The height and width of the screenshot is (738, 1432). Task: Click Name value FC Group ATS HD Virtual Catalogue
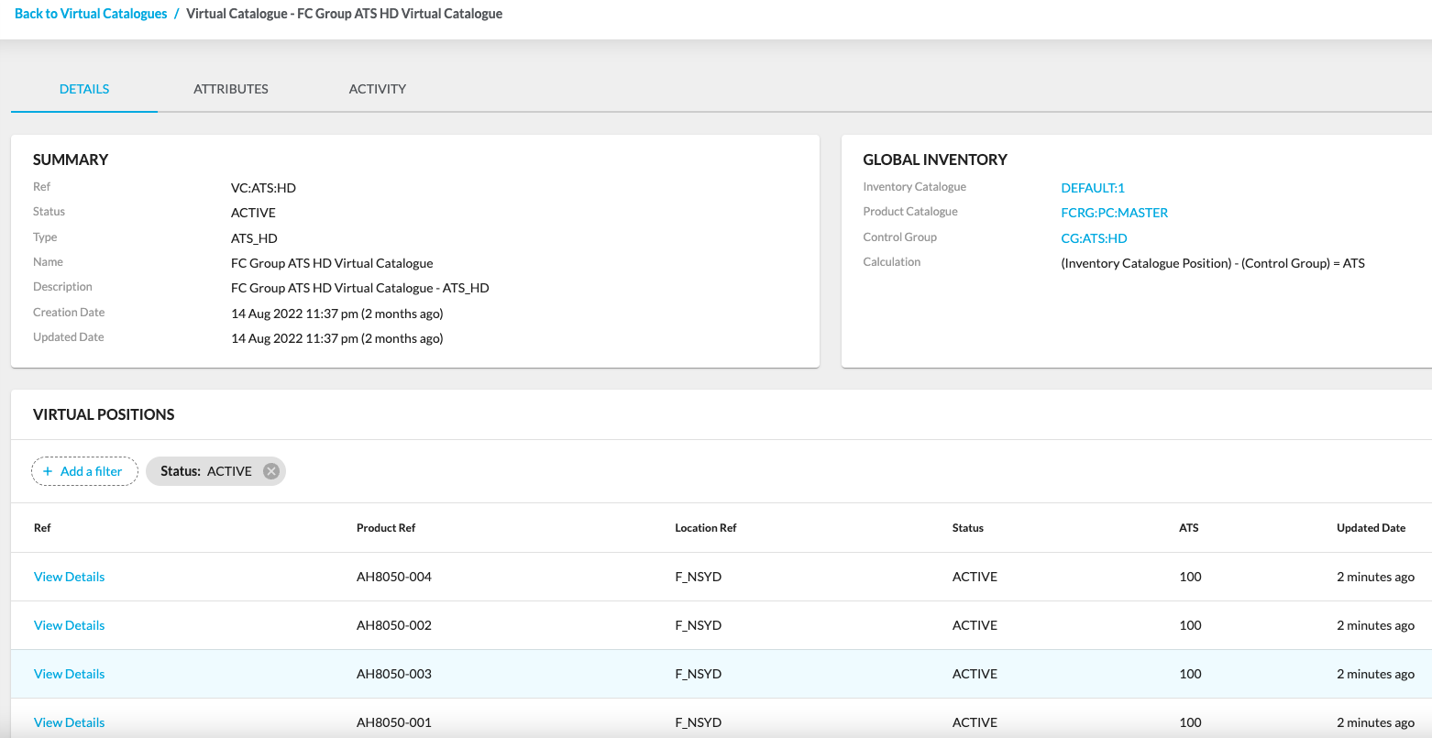point(332,263)
